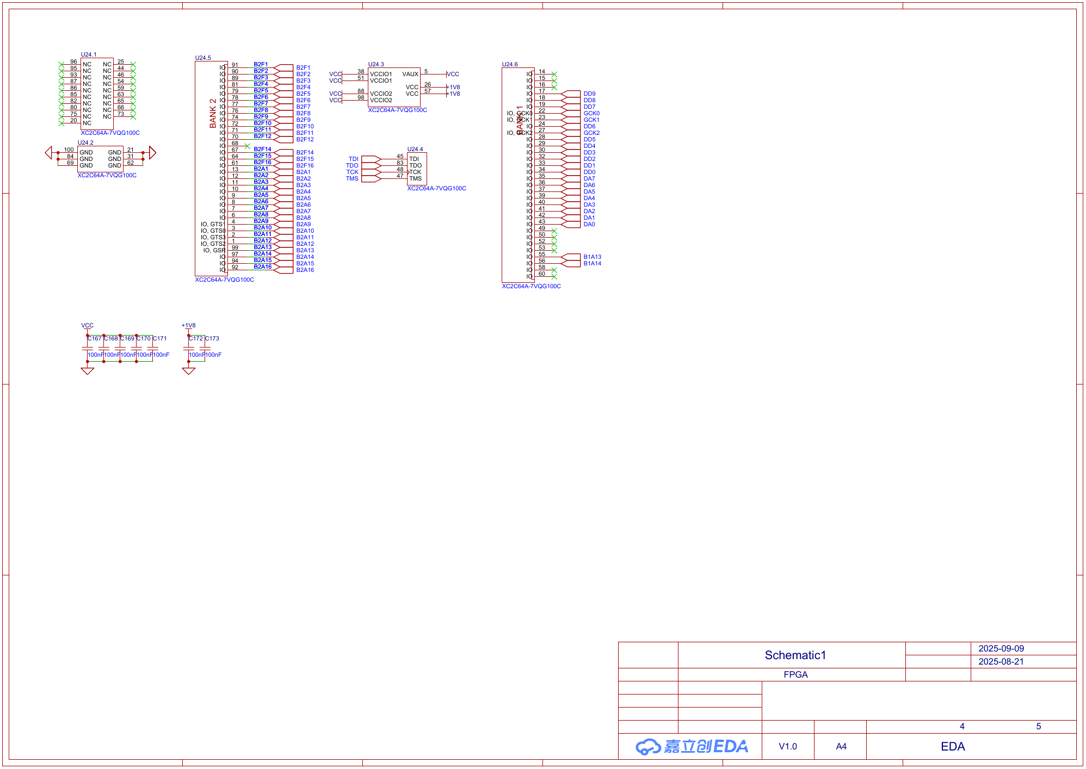Click page count 5 in title block
The width and height of the screenshot is (1086, 769).
1039,727
